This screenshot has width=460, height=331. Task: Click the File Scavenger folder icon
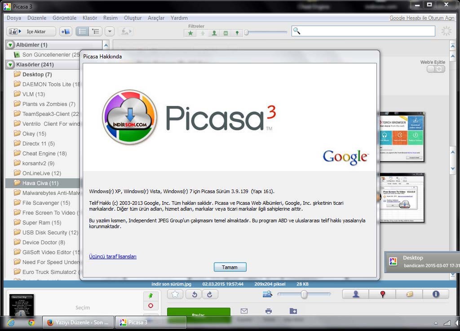click(x=17, y=203)
